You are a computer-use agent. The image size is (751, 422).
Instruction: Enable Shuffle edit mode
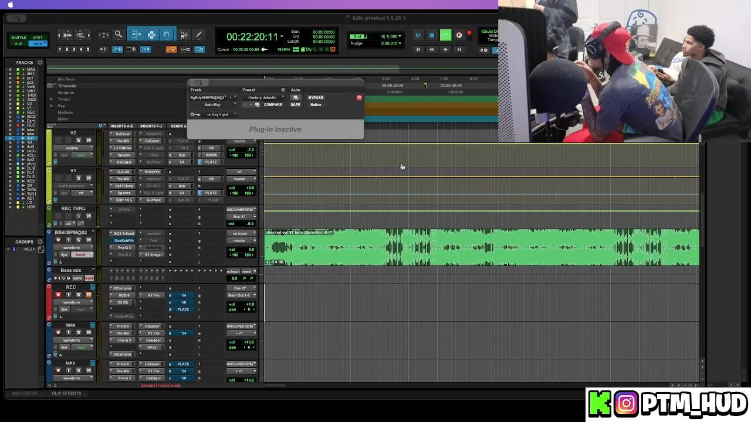point(19,38)
